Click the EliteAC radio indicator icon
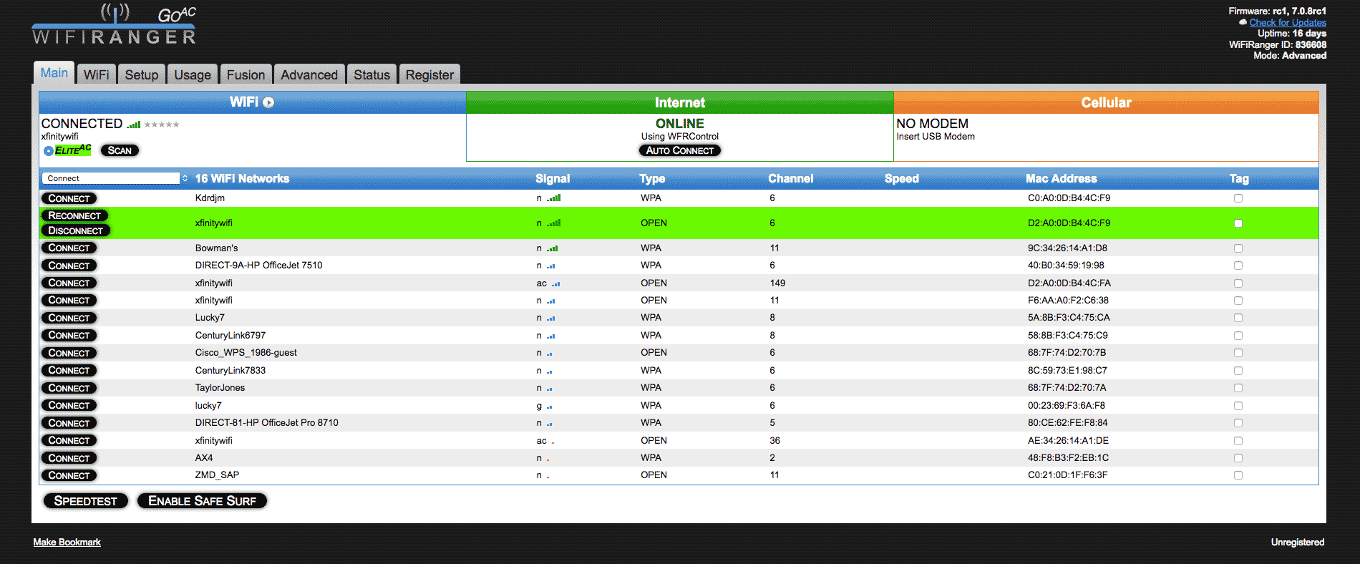 pyautogui.click(x=49, y=151)
